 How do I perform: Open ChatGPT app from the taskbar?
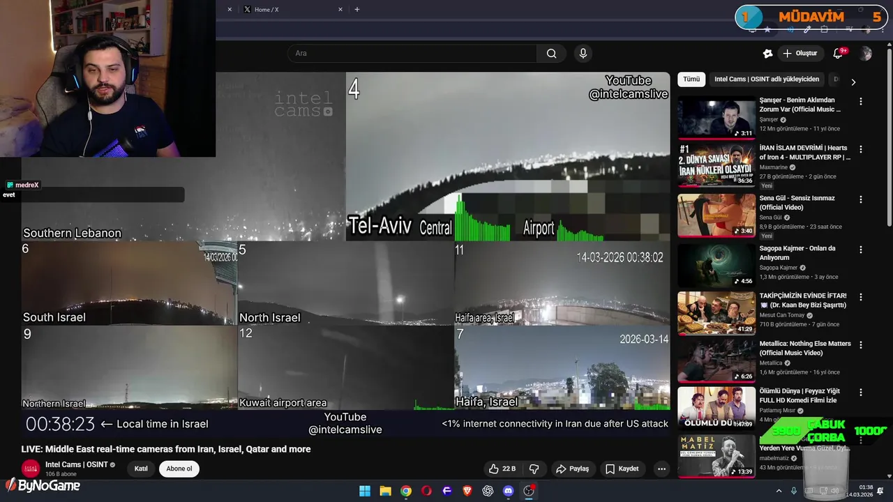coord(488,491)
